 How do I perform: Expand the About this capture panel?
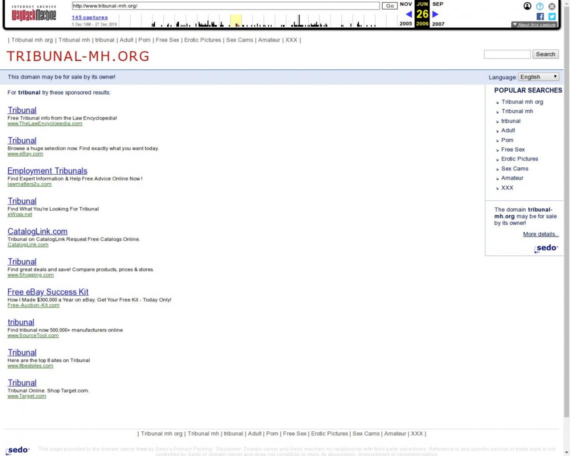534,24
